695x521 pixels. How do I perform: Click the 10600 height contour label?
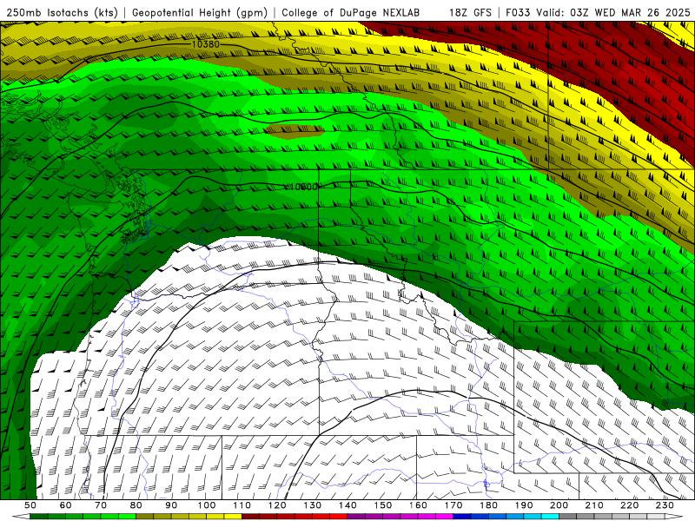(303, 187)
